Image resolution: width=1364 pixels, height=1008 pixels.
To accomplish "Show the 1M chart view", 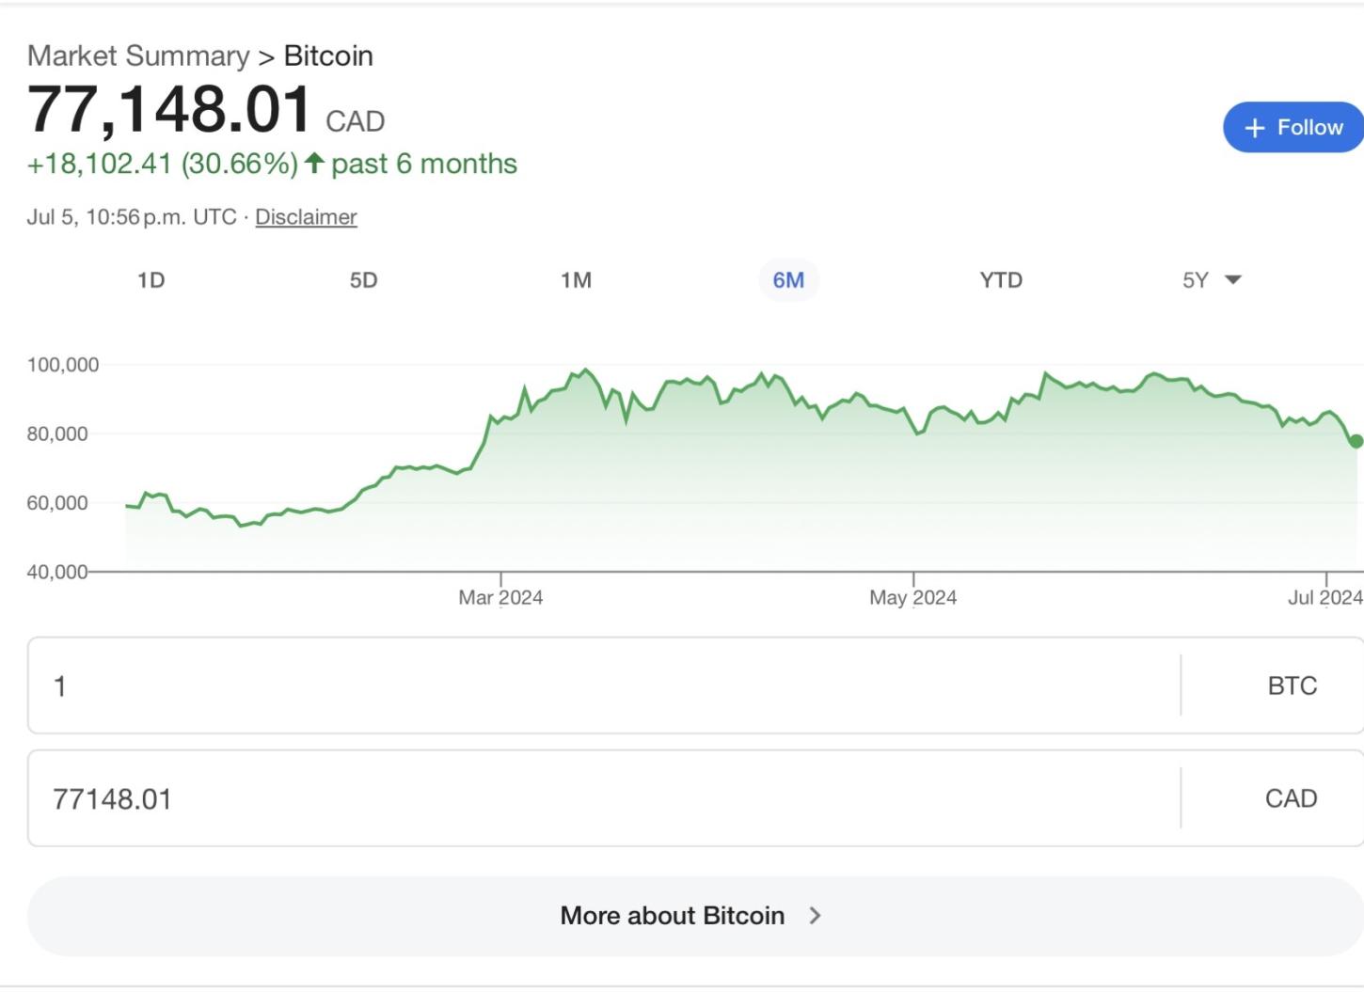I will tap(576, 280).
